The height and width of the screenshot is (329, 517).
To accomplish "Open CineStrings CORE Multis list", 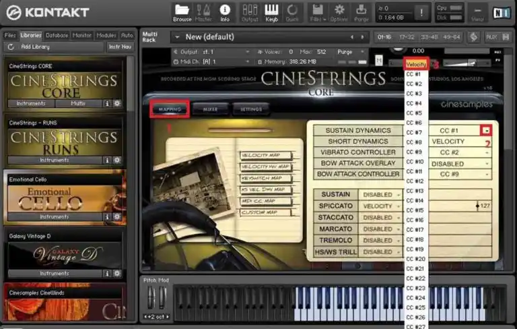I will pyautogui.click(x=78, y=103).
